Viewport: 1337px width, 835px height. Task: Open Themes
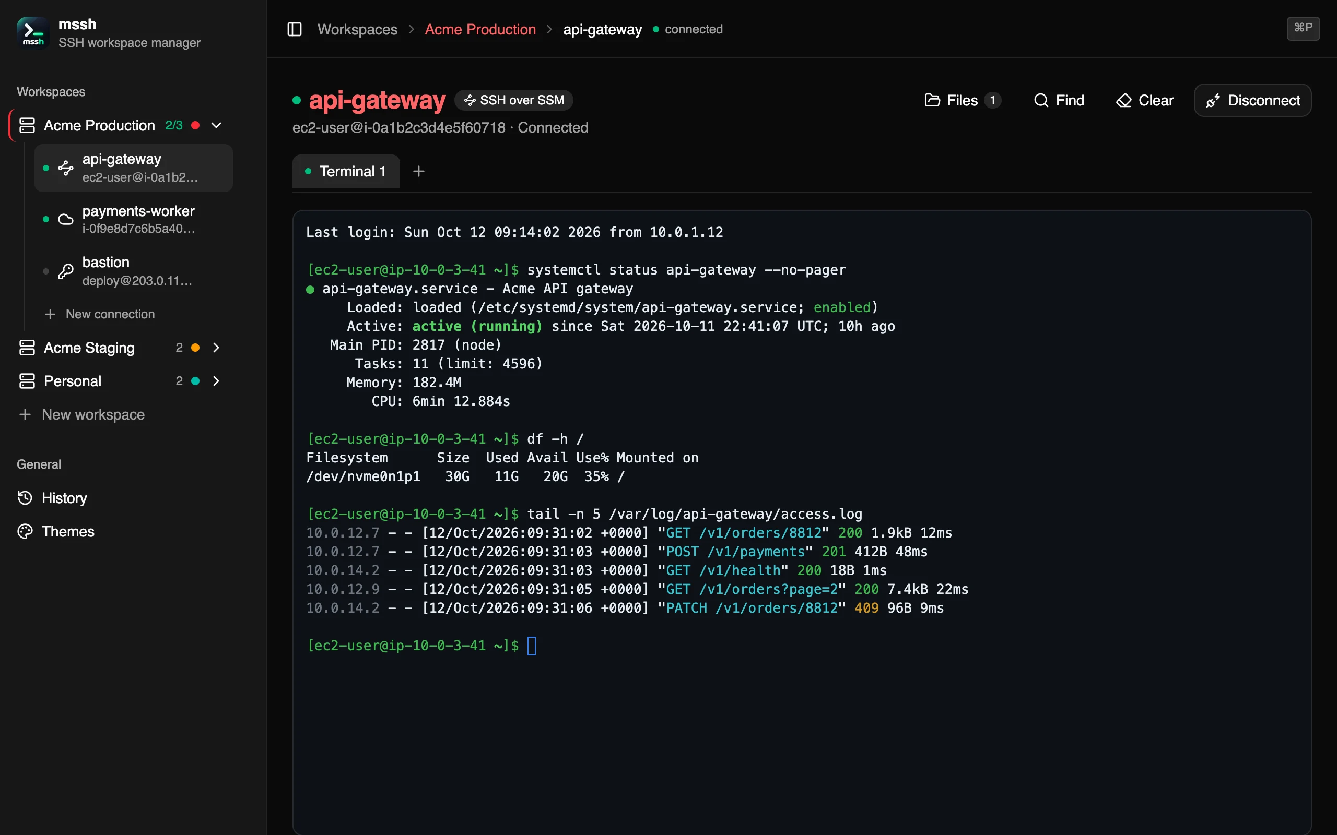click(x=56, y=531)
